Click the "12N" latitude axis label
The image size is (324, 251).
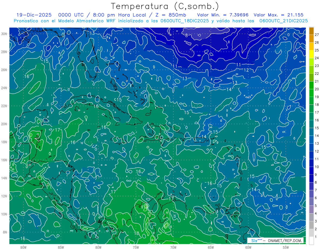tap(5, 196)
